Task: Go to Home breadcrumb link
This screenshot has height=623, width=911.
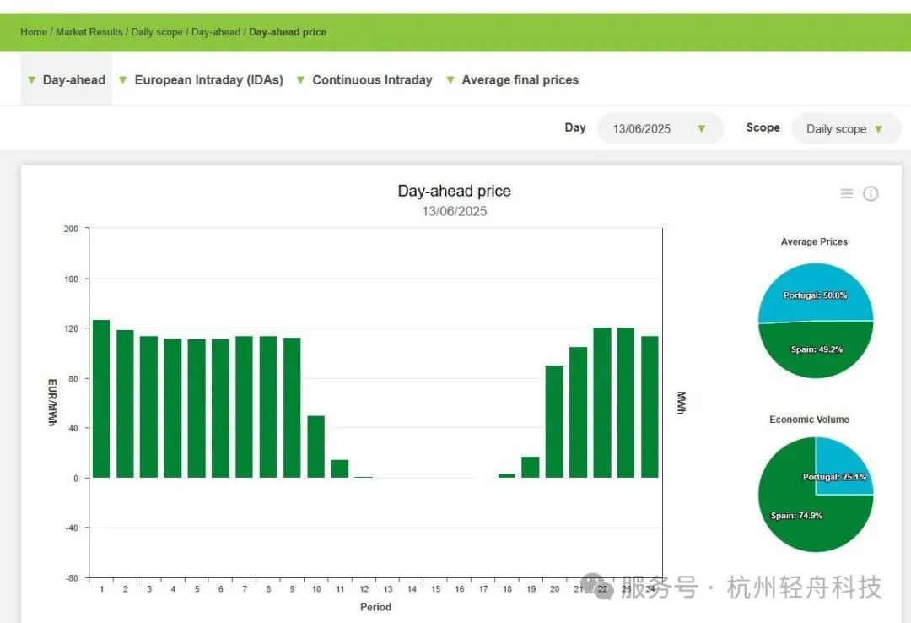Action: [34, 32]
